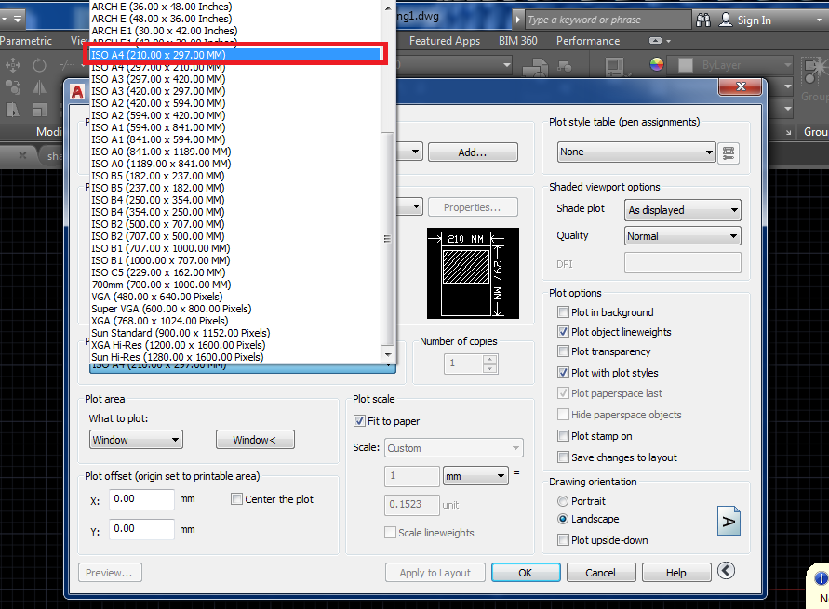Image resolution: width=829 pixels, height=609 pixels.
Task: Toggle Plot with plot styles checkbox
Action: click(563, 372)
